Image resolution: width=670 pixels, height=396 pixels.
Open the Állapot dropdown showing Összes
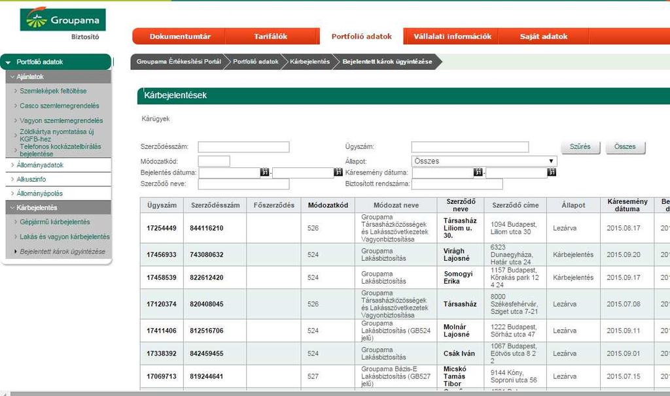[x=484, y=161]
